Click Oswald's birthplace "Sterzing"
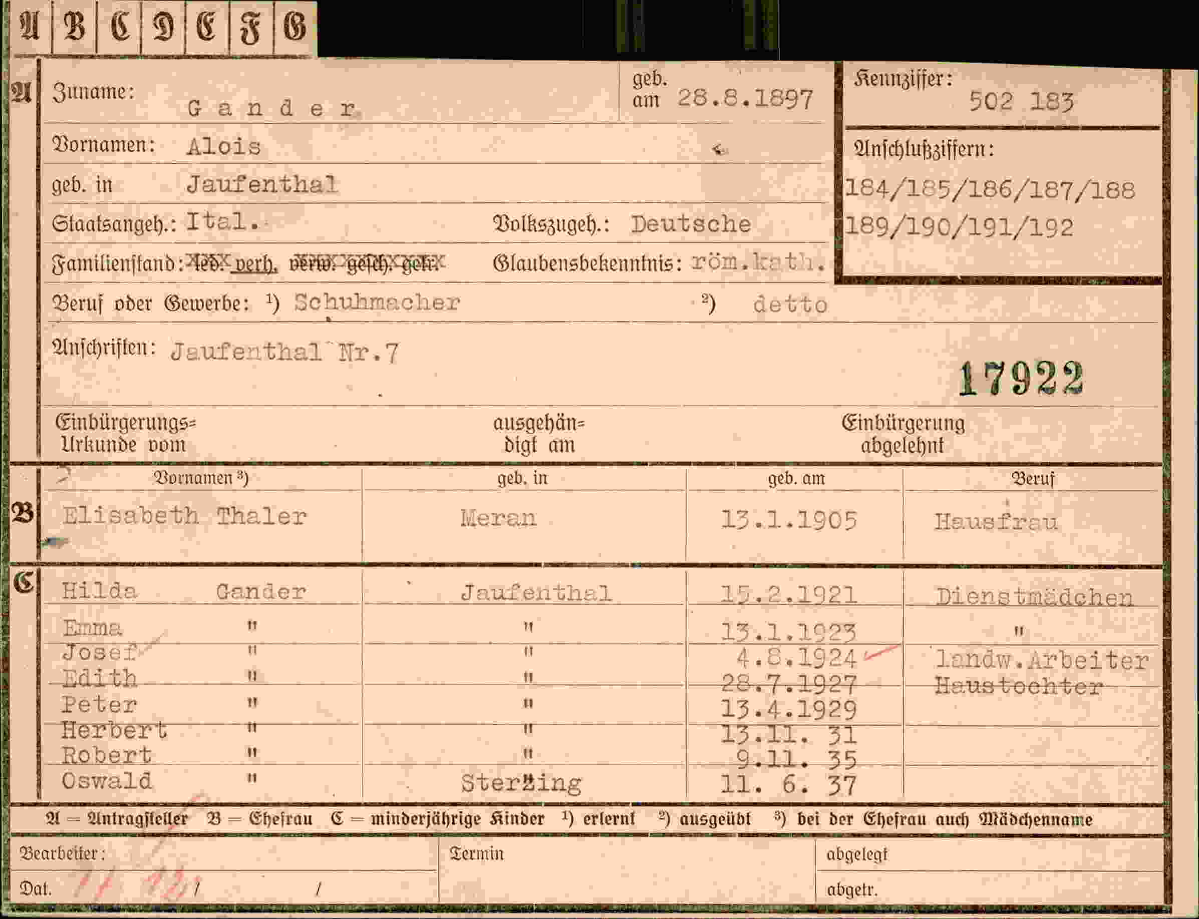Image resolution: width=1199 pixels, height=919 pixels. click(x=521, y=784)
